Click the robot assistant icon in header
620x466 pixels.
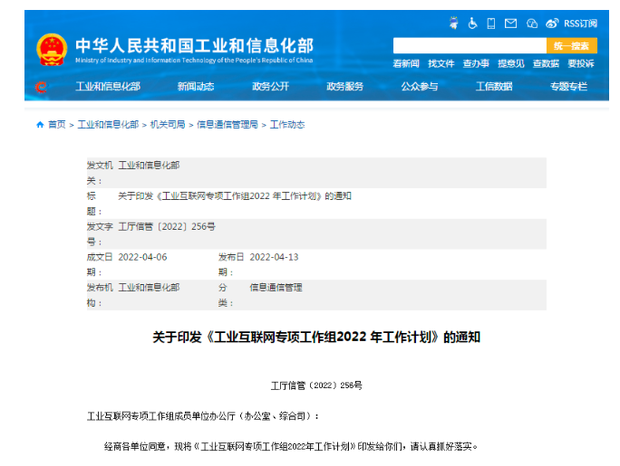(x=453, y=23)
